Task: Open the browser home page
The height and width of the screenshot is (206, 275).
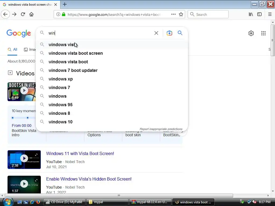Action: pyautogui.click(x=31, y=14)
